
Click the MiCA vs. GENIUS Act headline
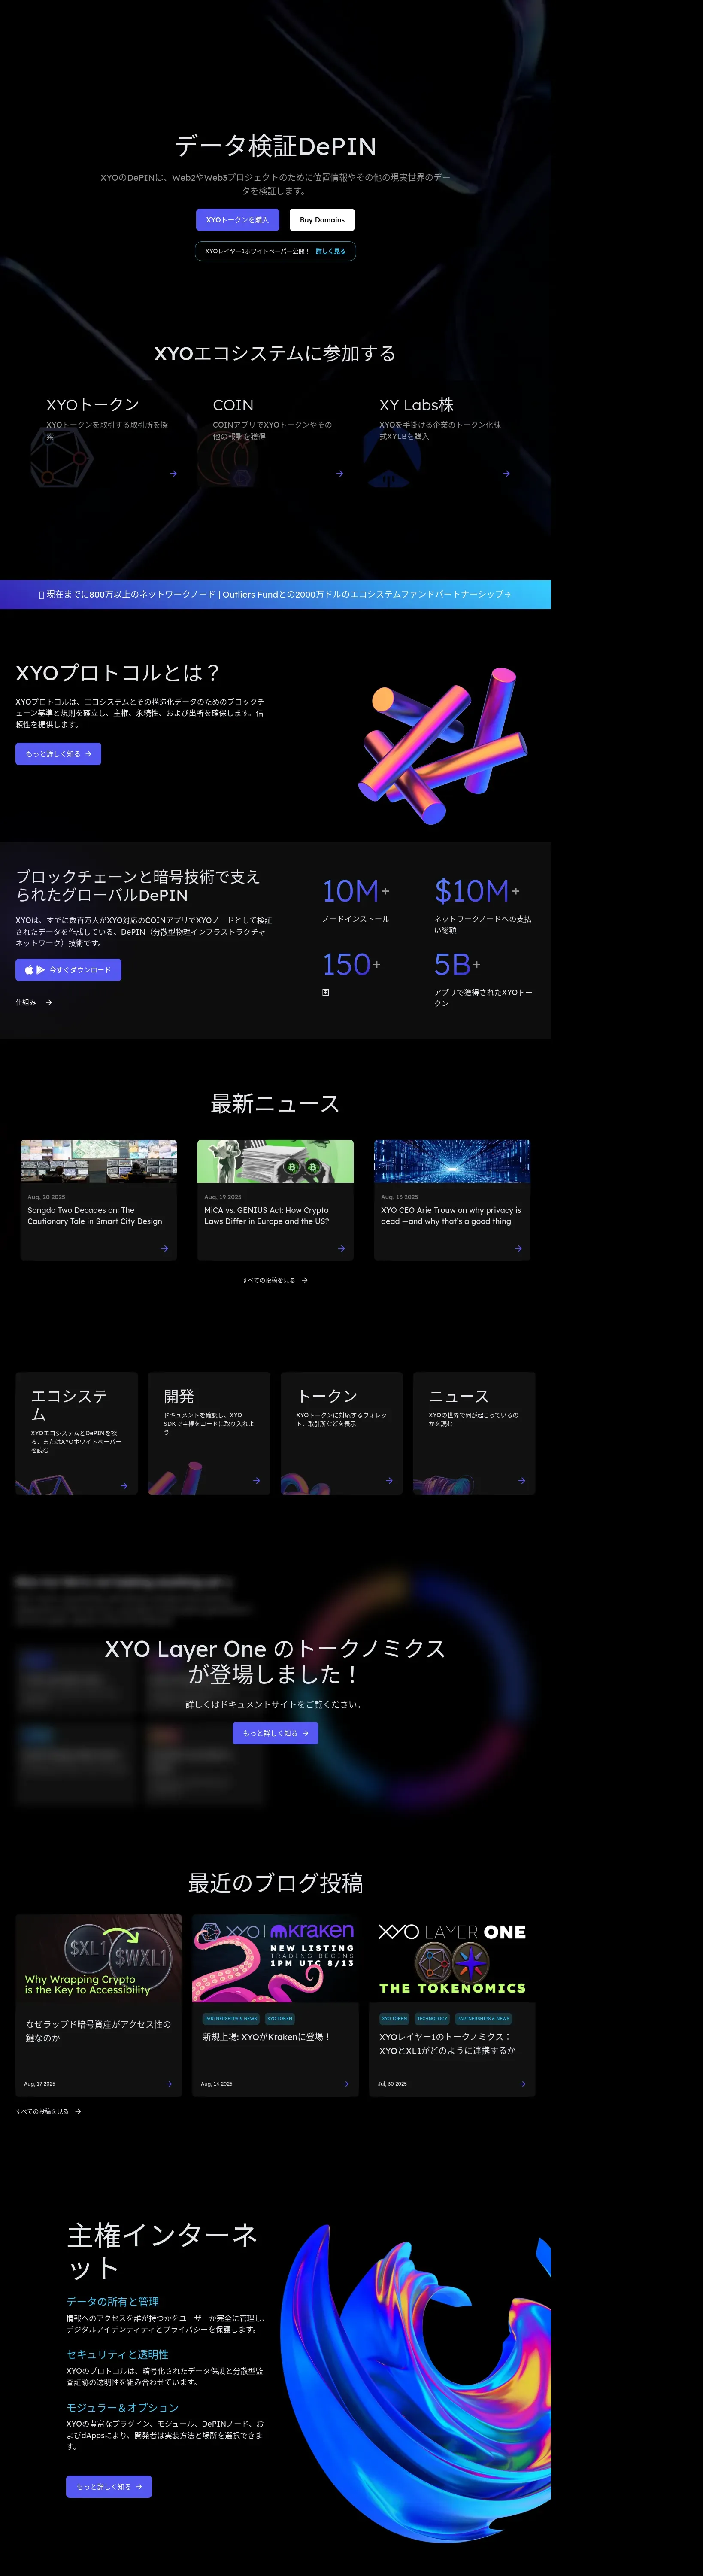click(267, 1215)
